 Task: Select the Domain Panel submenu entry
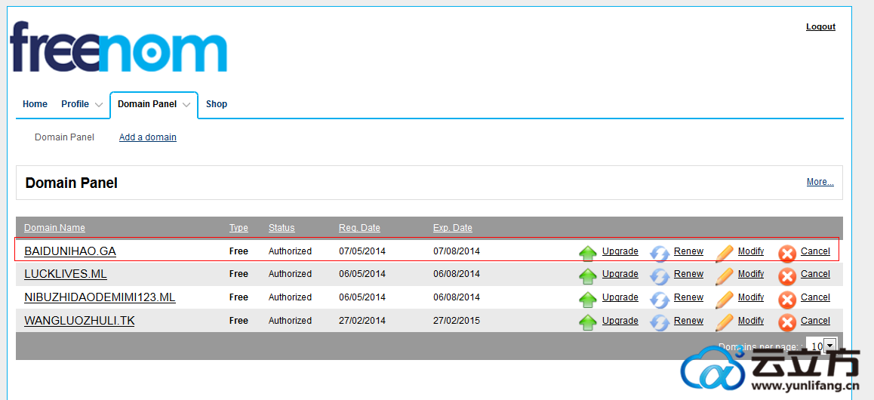[x=65, y=137]
